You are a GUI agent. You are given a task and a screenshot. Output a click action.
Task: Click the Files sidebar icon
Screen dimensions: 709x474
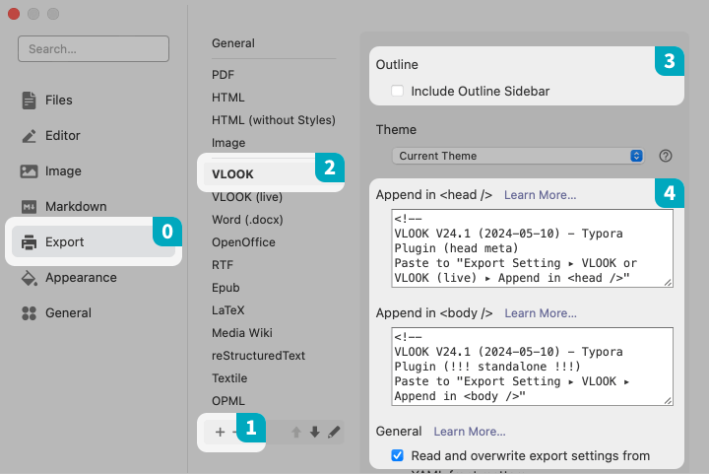coord(29,100)
